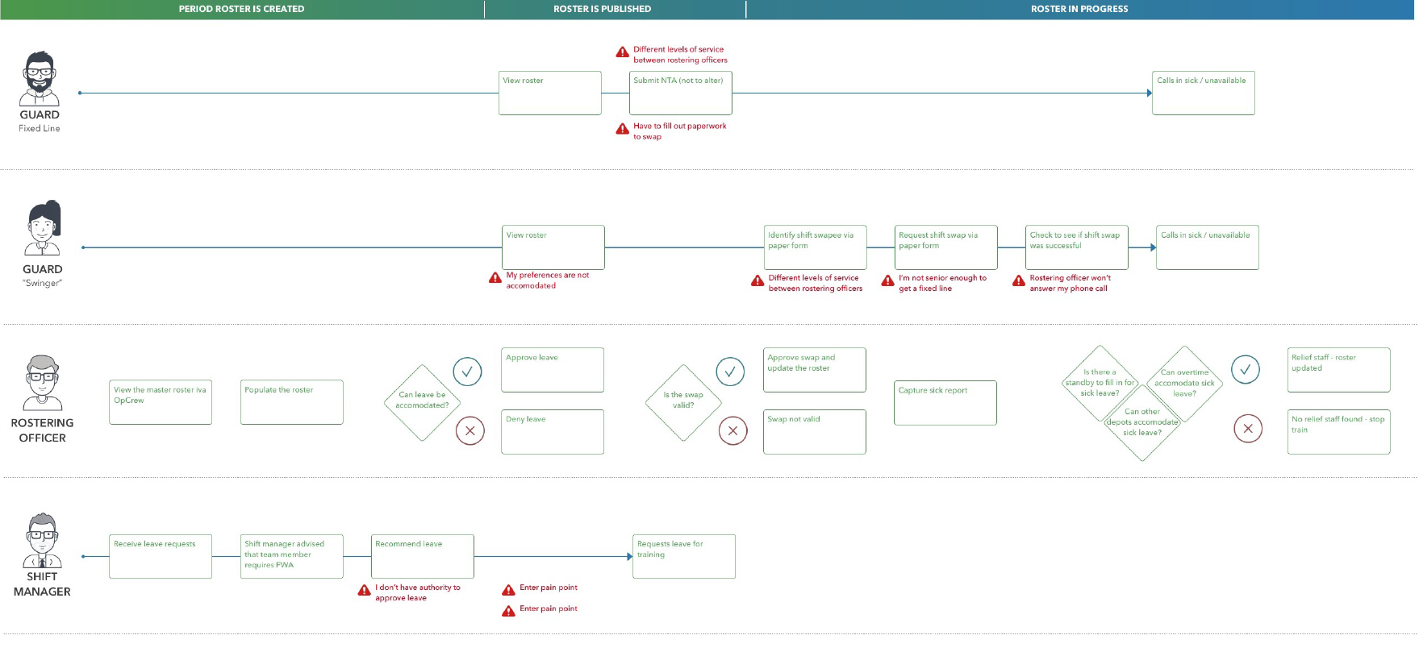The height and width of the screenshot is (652, 1419).
Task: Click the 'Submit NTA (not to alter)' box
Action: (x=680, y=93)
